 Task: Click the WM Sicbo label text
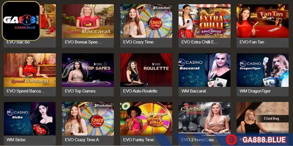[x=16, y=140]
